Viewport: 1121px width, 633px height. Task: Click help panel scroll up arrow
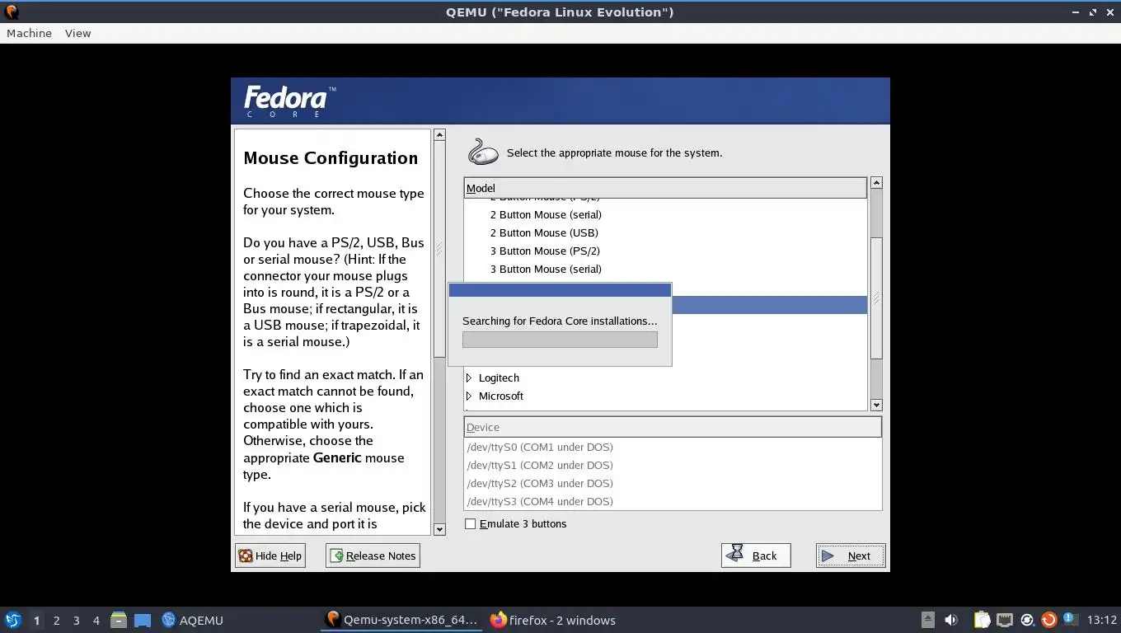tap(439, 134)
